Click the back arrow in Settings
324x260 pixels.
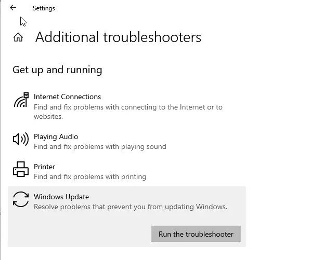click(x=13, y=8)
